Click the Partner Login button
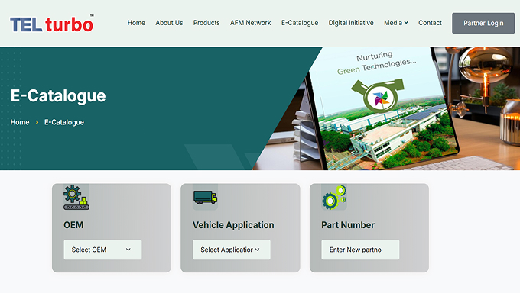This screenshot has height=293, width=520. (483, 23)
